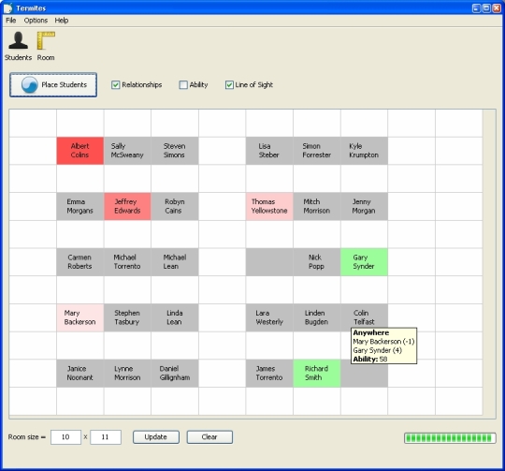The image size is (505, 471).
Task: Close the Termites window
Action: click(x=497, y=8)
